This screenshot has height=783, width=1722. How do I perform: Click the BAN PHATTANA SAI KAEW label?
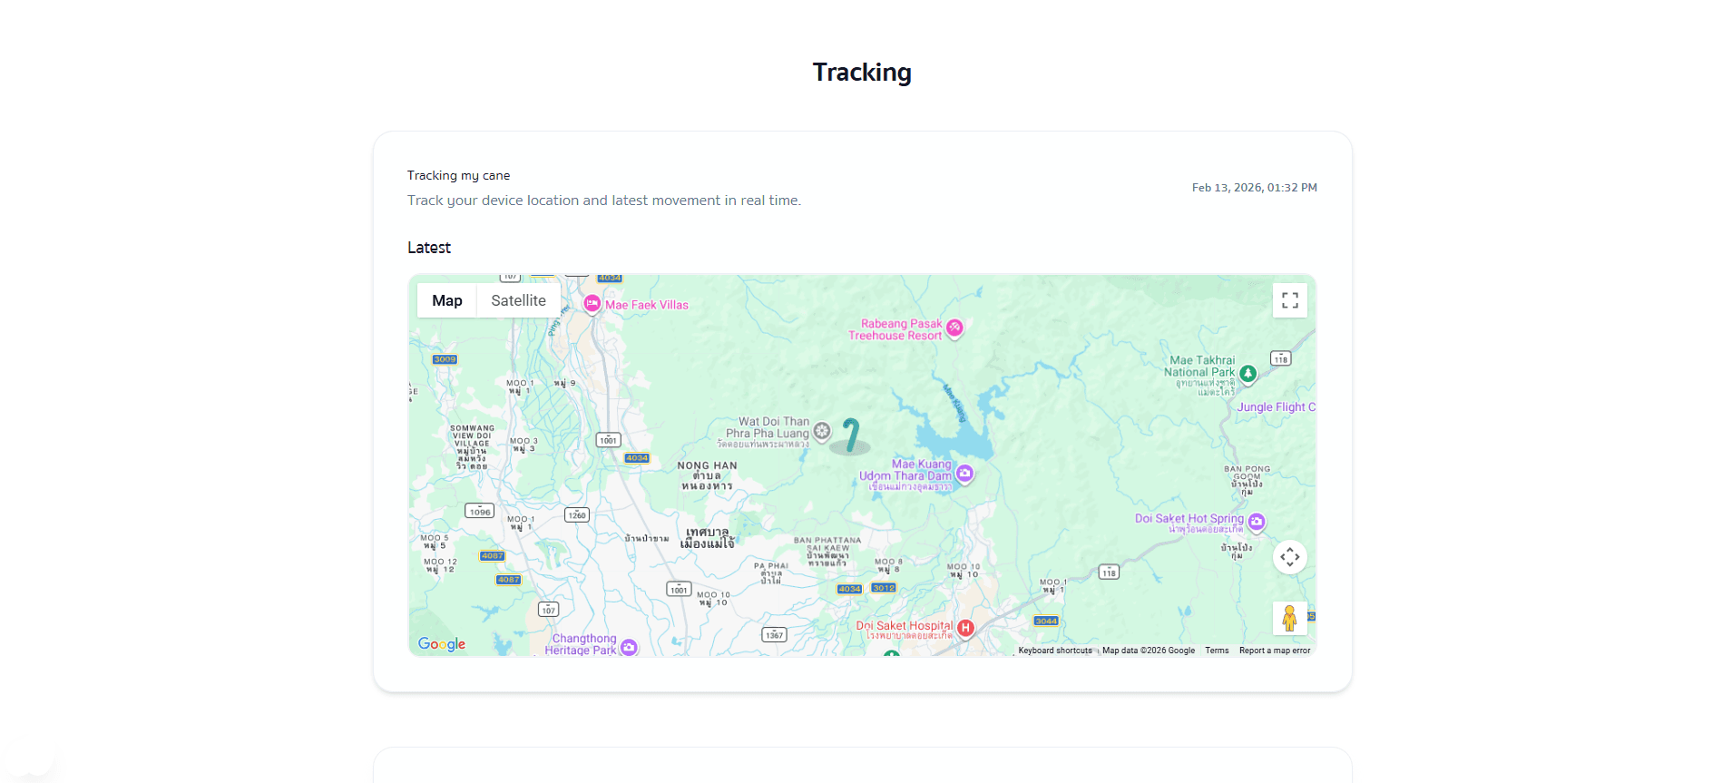(827, 552)
